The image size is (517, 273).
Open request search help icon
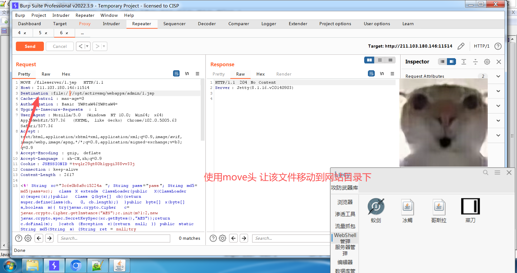(19, 238)
